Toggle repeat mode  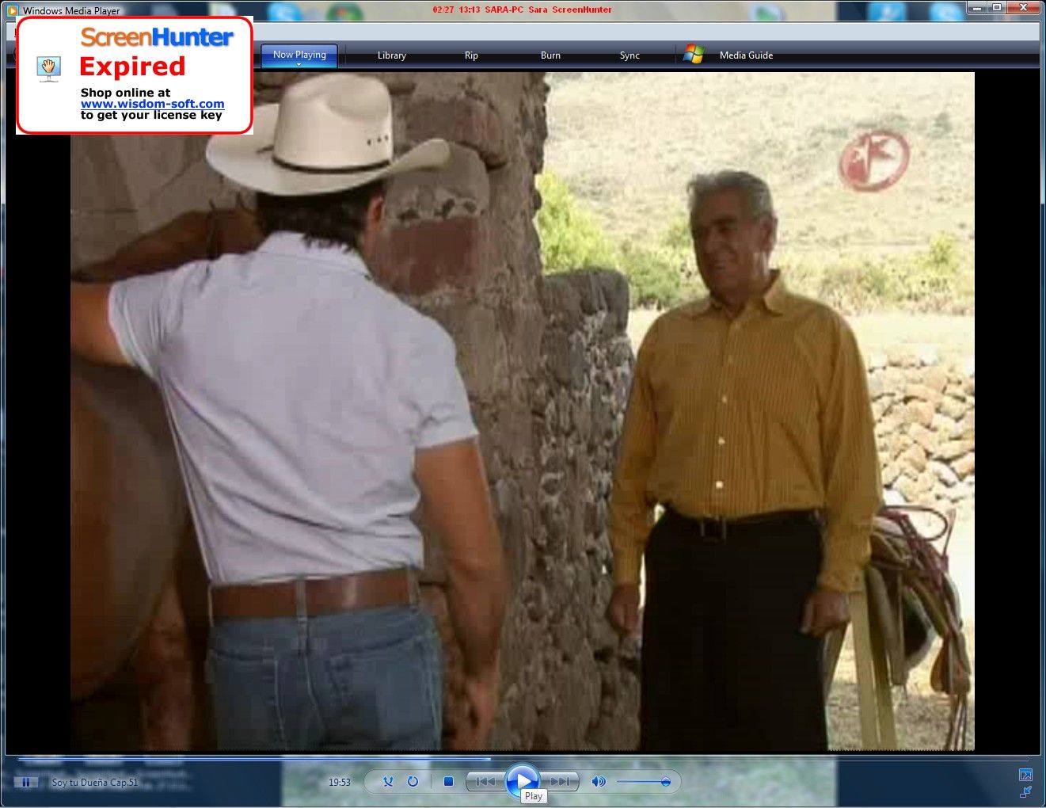coord(413,782)
